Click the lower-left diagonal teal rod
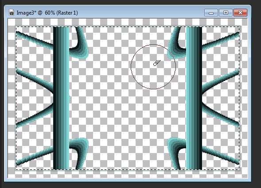 pyautogui.click(x=35, y=156)
